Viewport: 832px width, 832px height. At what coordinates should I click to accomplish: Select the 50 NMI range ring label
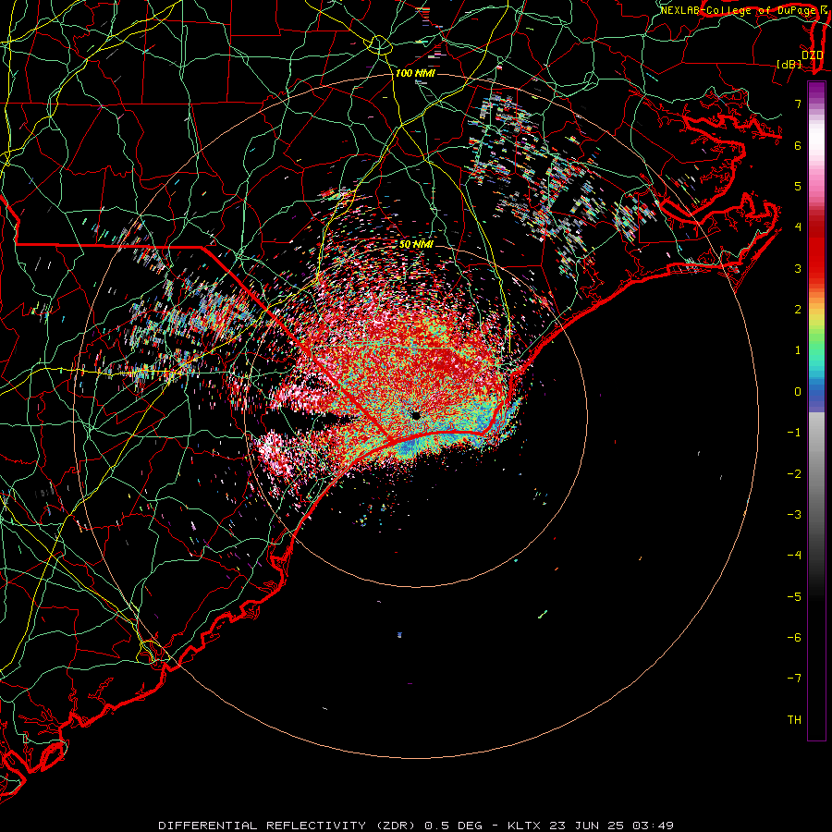[416, 244]
